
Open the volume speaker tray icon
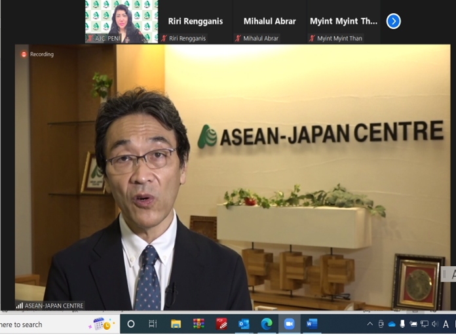pos(435,324)
